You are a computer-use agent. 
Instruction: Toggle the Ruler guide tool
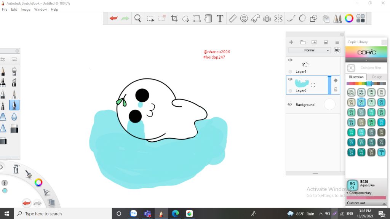232,18
